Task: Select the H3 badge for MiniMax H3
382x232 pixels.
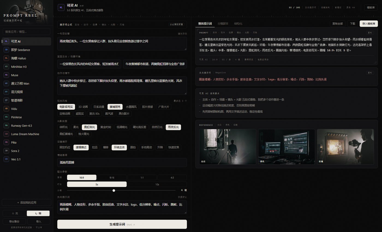Action: (6, 67)
